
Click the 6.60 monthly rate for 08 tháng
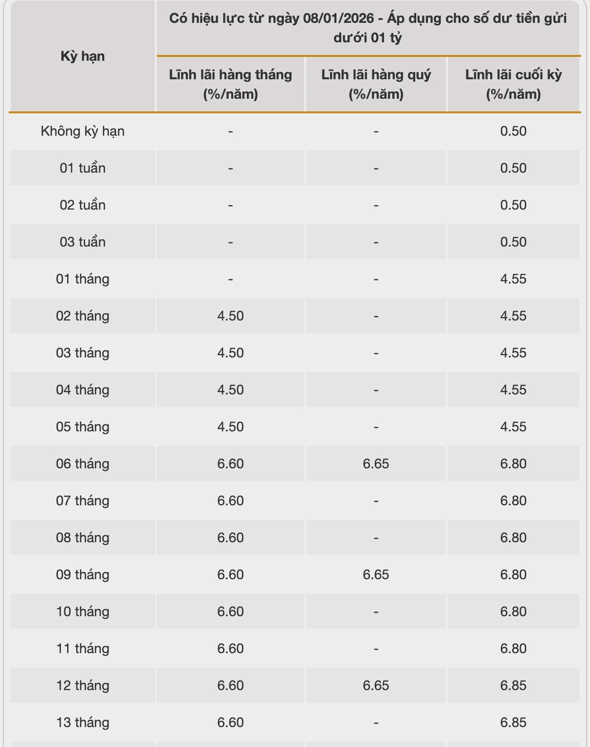click(230, 538)
